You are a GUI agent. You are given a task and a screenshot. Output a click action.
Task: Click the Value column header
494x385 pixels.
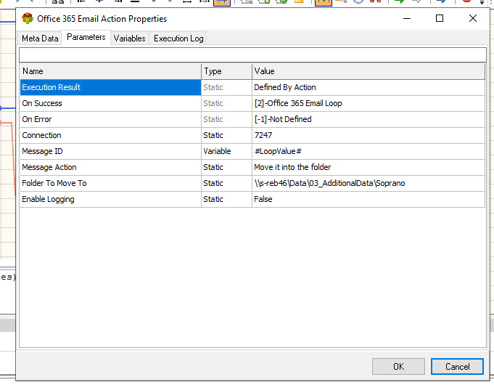point(369,71)
